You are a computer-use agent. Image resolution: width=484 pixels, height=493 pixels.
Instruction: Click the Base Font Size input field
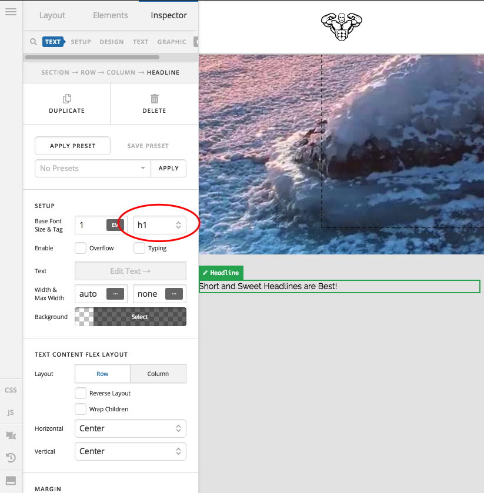(91, 225)
